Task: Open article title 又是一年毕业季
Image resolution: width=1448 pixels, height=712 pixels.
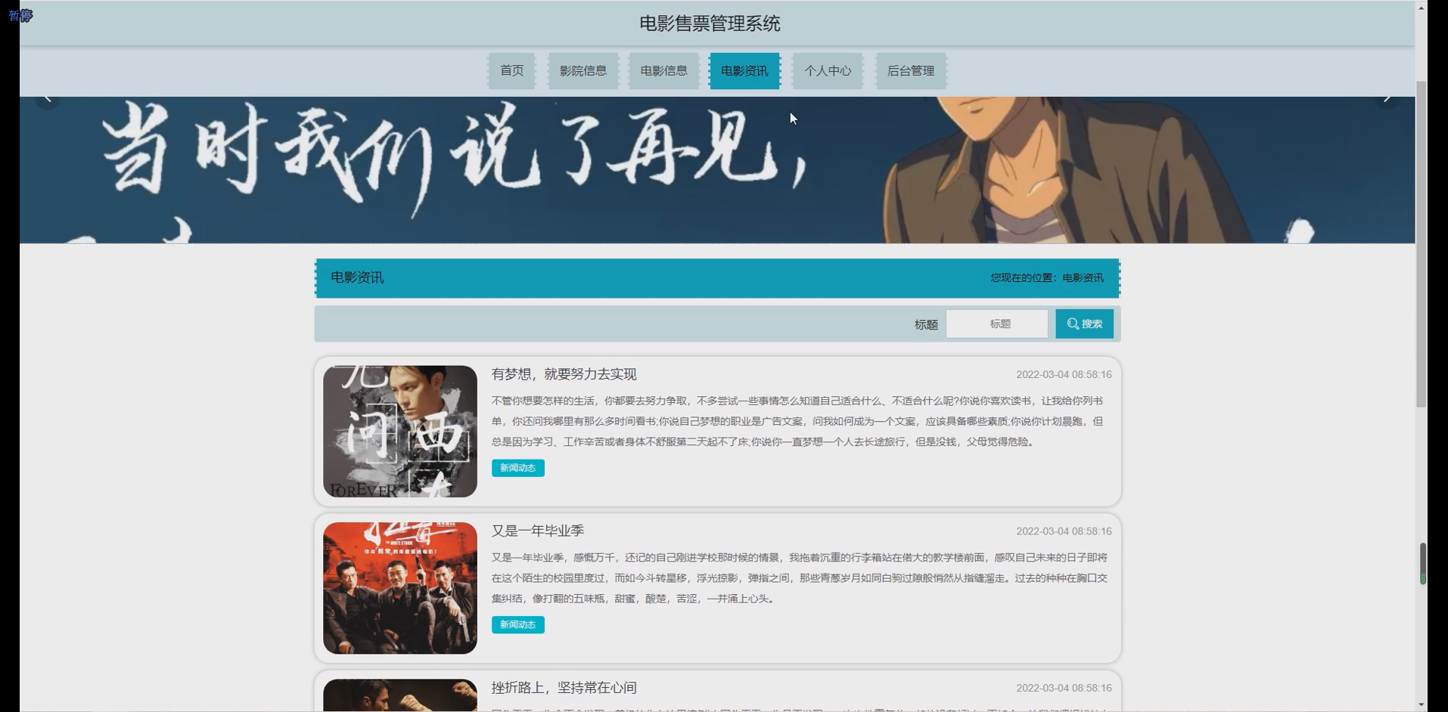Action: pos(538,531)
